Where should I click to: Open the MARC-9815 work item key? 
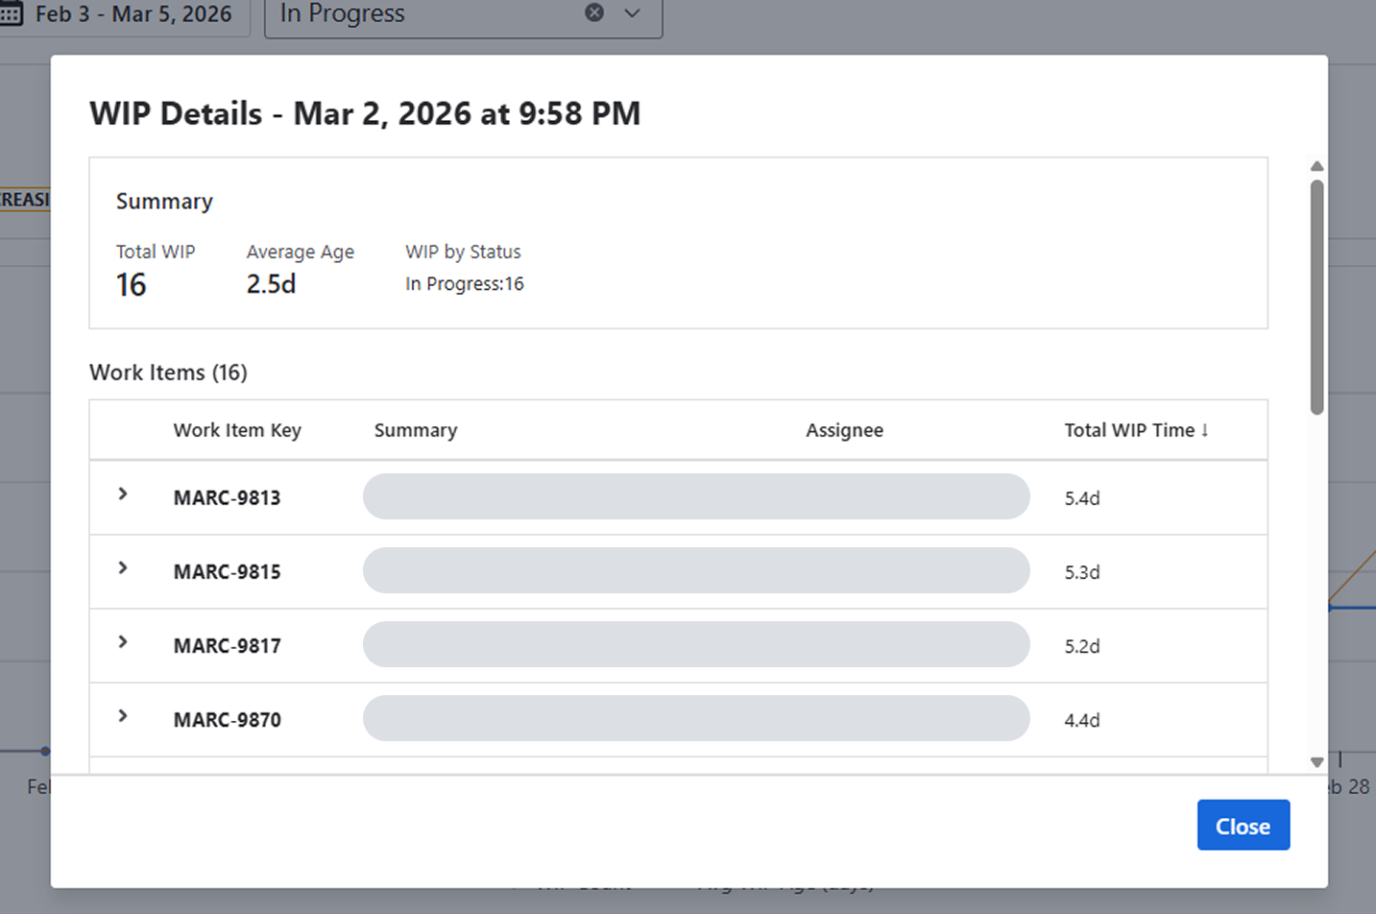click(x=227, y=571)
